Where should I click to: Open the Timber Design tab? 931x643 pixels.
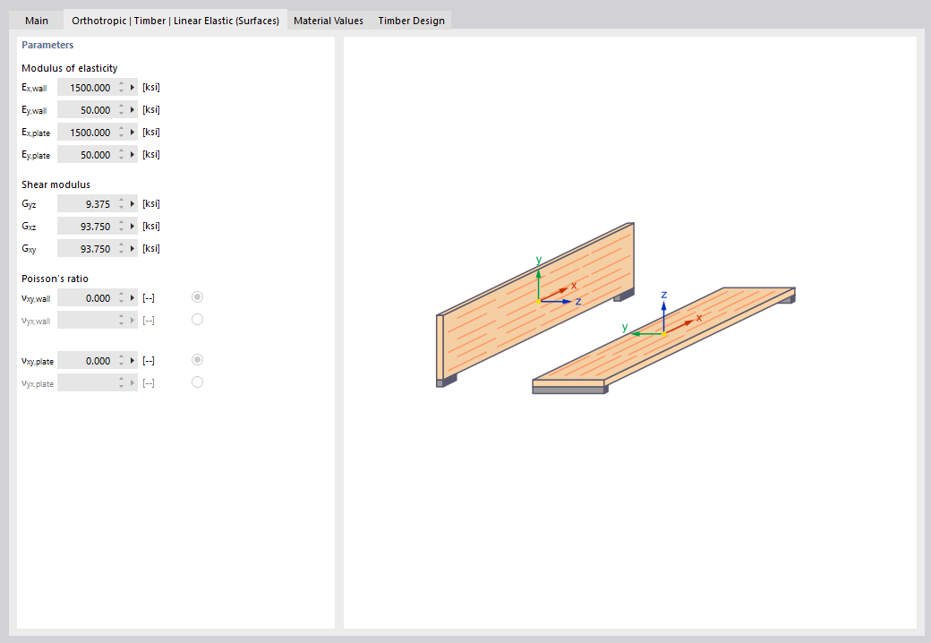click(411, 20)
